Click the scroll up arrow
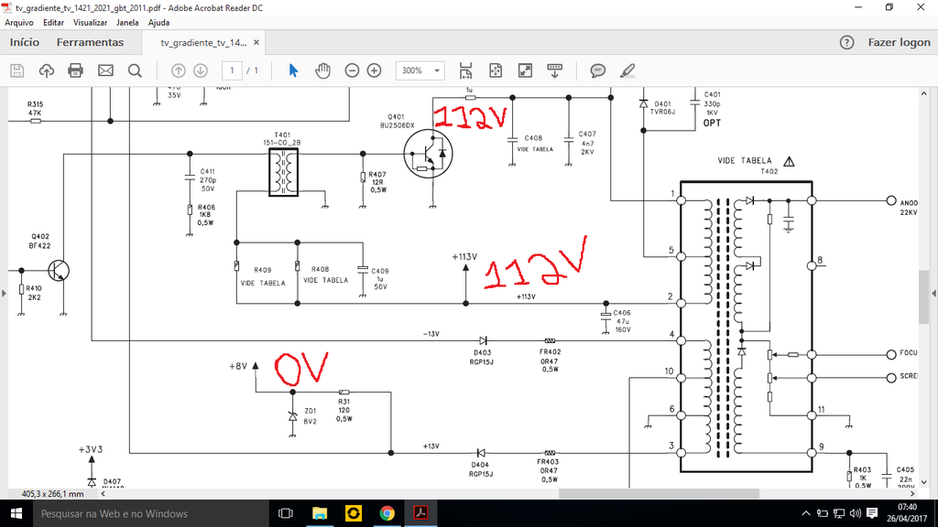This screenshot has width=938, height=527. 924,93
